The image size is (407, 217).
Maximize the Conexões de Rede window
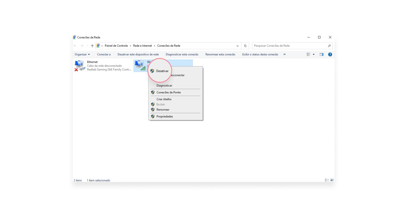click(319, 37)
